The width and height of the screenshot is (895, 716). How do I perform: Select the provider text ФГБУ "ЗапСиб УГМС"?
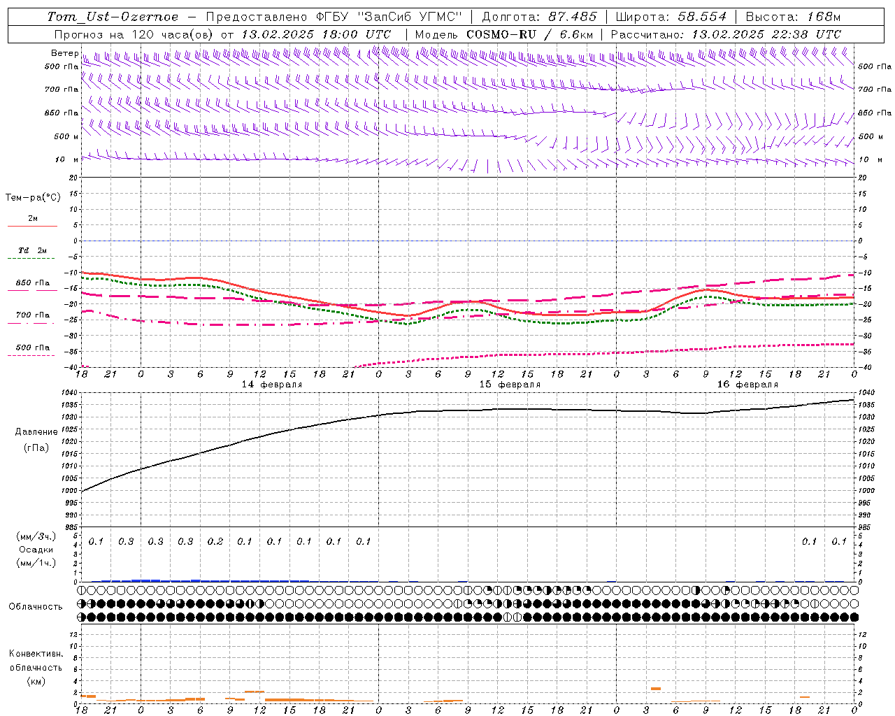click(x=389, y=17)
